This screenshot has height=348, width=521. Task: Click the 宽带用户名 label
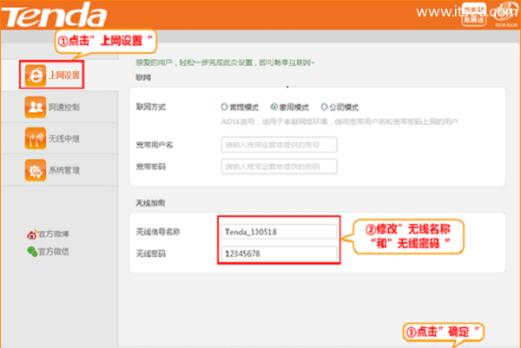coord(155,145)
